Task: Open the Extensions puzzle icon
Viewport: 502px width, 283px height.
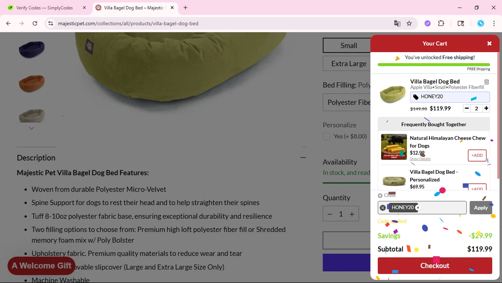Action: (x=441, y=23)
